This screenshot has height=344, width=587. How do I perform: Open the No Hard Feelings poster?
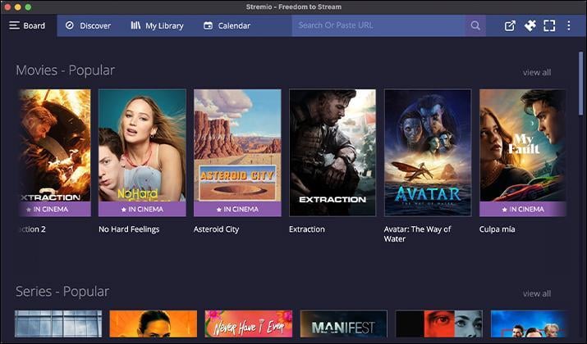click(142, 152)
